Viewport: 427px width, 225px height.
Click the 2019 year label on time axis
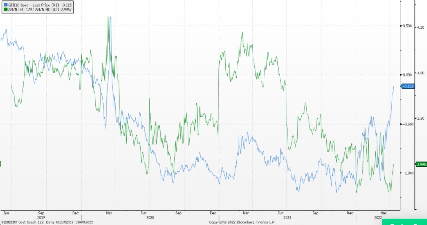pos(41,218)
